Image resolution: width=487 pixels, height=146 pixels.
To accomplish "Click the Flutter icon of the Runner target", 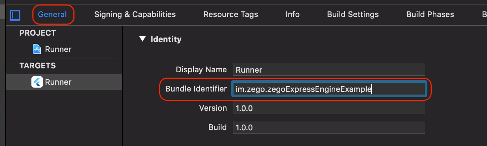I will 37,82.
